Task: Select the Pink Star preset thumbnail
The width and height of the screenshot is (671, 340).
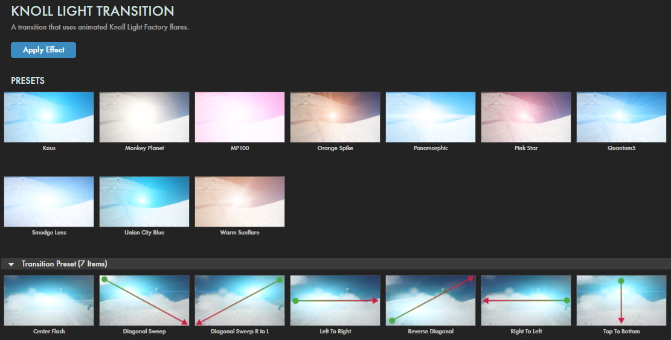Action: [526, 117]
